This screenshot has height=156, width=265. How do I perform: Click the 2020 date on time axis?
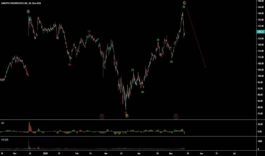45,153
